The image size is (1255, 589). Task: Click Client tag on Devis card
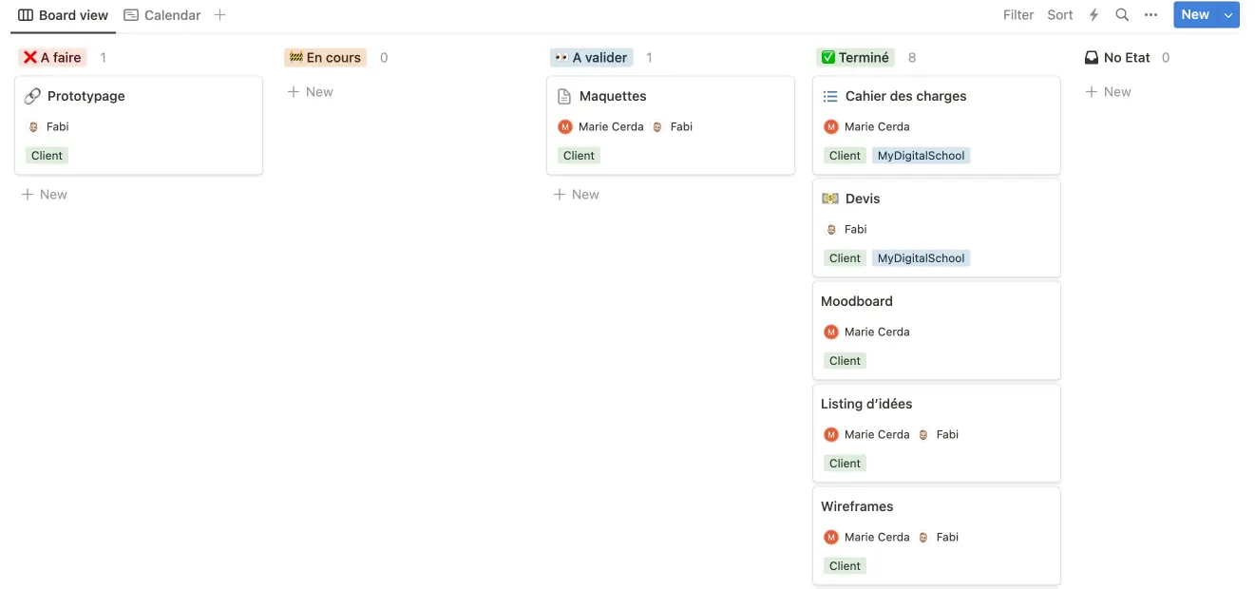[x=845, y=258]
